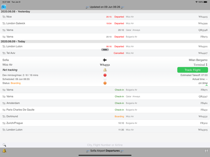The image size is (210, 157).
Task: Tap the Sofia Airport Departures title toggle
Action: click(105, 151)
